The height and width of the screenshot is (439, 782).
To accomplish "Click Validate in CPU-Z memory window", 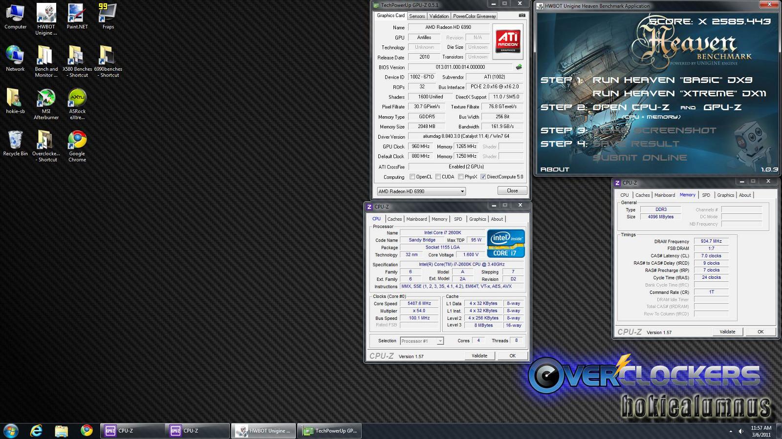I will coord(727,332).
